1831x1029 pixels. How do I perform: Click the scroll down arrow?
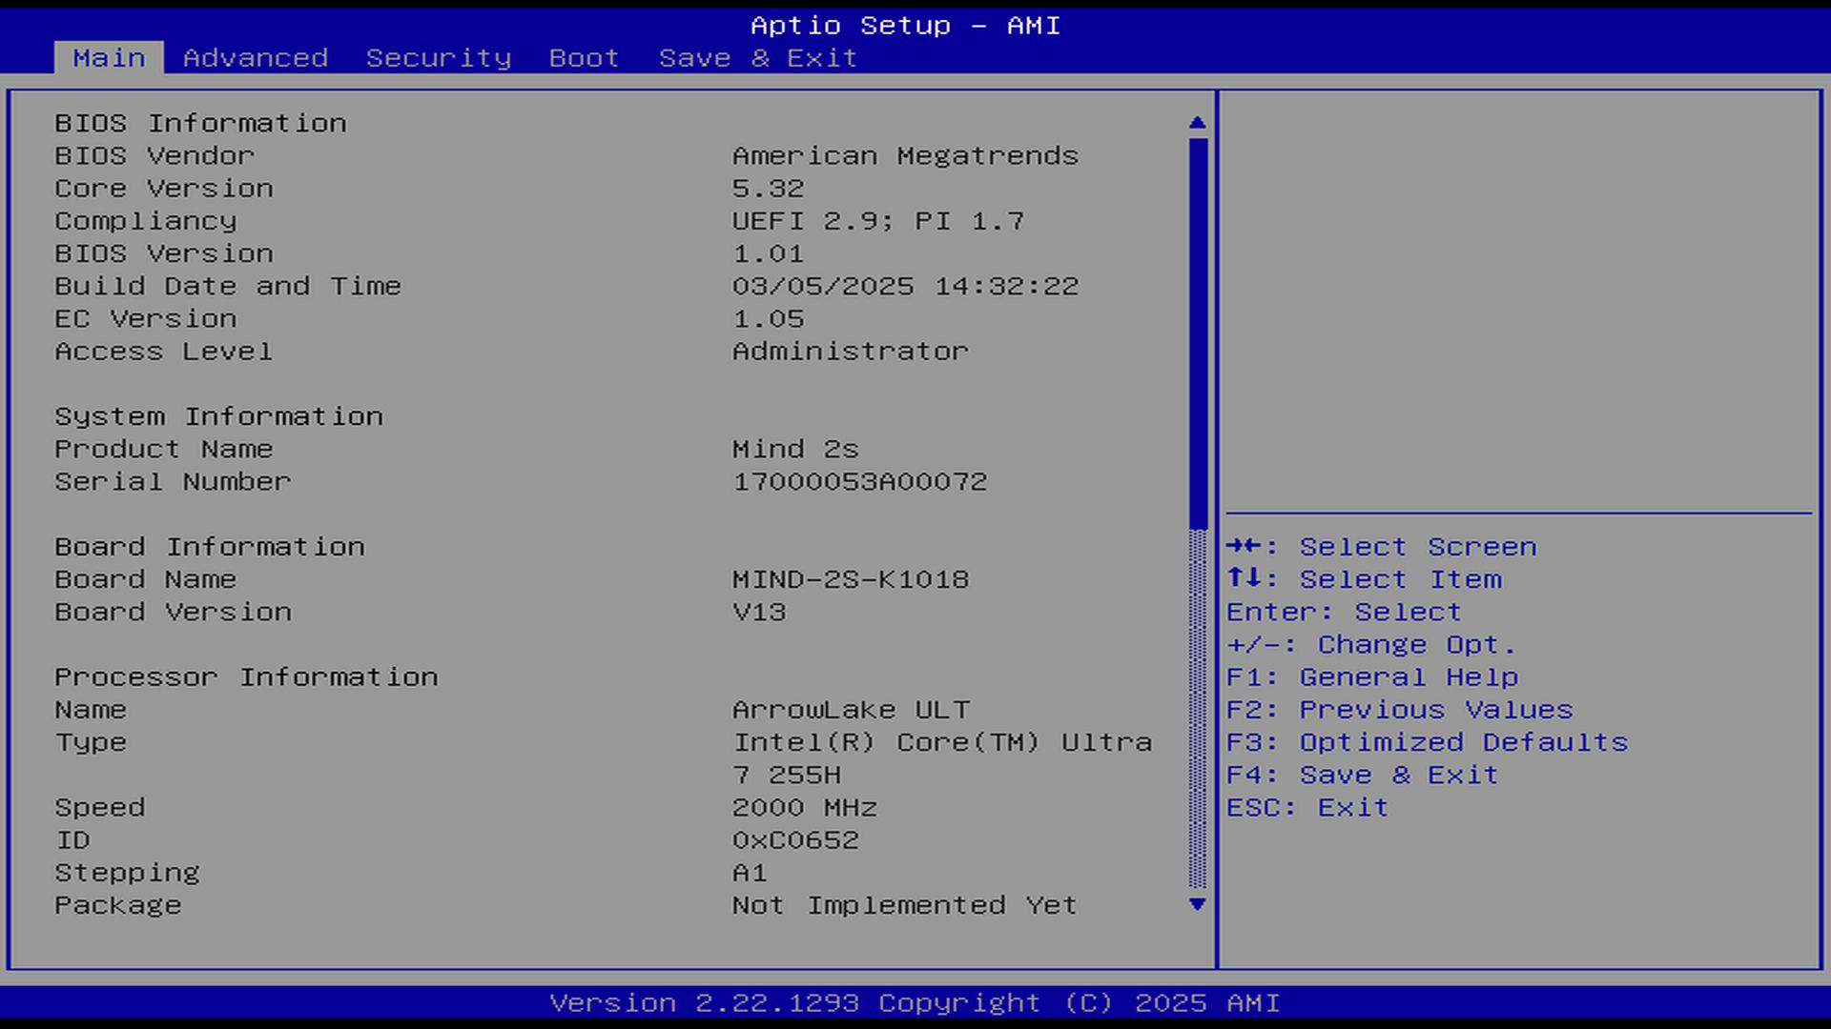[1198, 904]
